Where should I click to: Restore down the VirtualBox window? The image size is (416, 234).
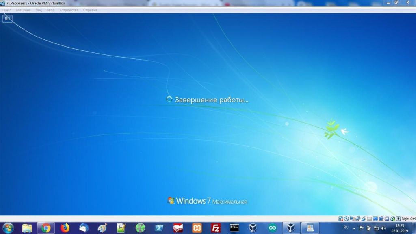click(396, 3)
